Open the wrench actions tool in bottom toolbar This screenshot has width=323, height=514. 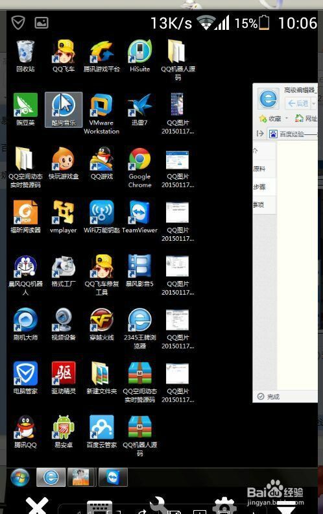[160, 506]
